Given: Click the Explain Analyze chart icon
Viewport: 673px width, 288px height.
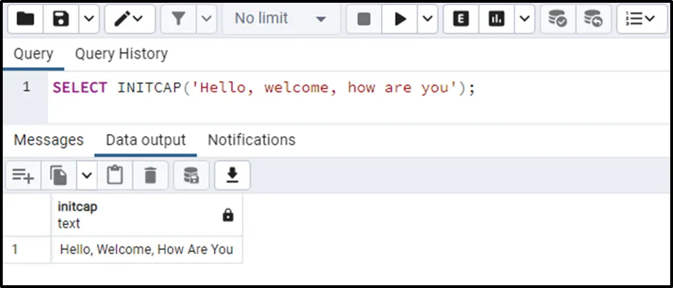Looking at the screenshot, I should (496, 19).
